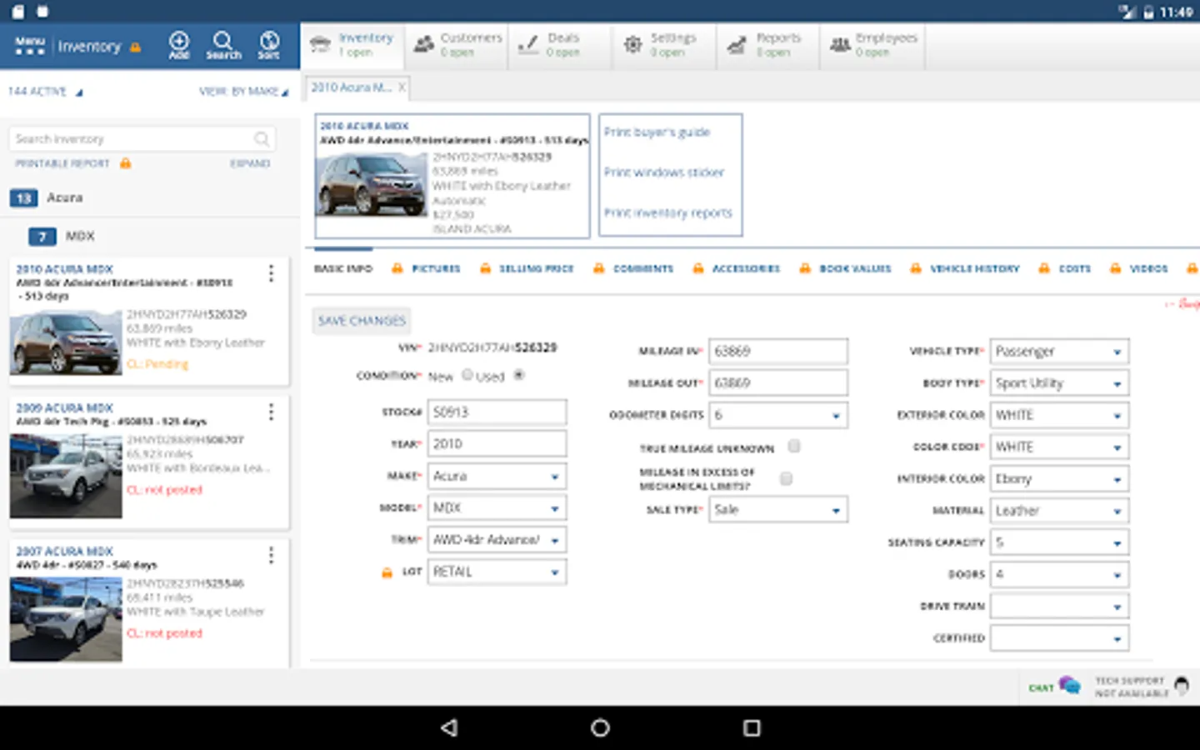Click Print buyer's guide
The height and width of the screenshot is (750, 1200).
pos(657,132)
